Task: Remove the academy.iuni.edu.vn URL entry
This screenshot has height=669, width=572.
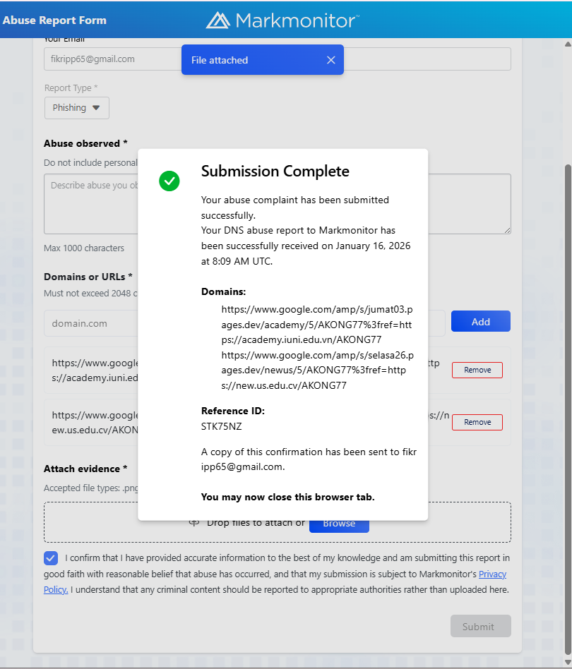Action: coord(477,370)
